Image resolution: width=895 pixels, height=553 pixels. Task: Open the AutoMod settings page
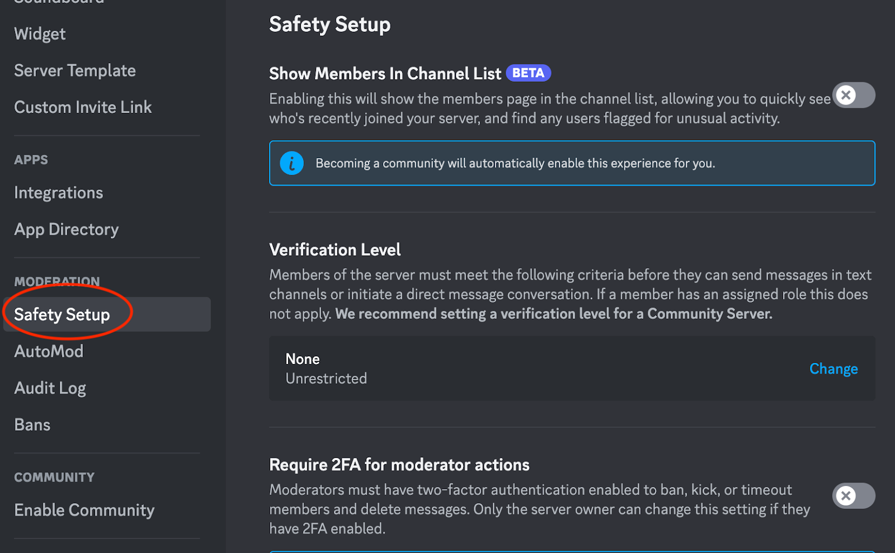(x=49, y=351)
